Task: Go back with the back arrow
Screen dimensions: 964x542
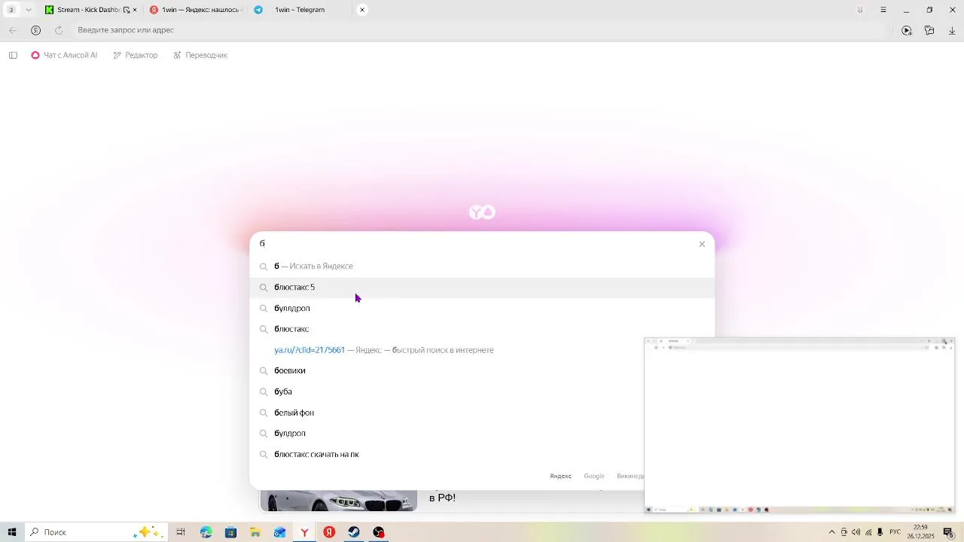Action: tap(13, 30)
